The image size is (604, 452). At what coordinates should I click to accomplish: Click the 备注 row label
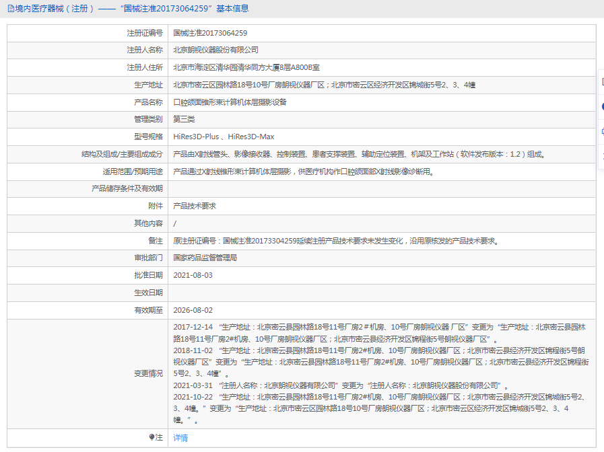(156, 241)
